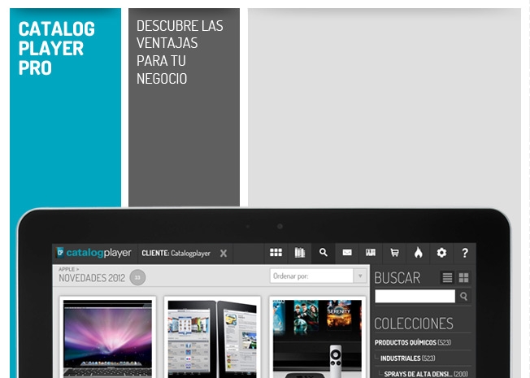
Task: Click the search button beside Buscar field
Action: click(463, 296)
